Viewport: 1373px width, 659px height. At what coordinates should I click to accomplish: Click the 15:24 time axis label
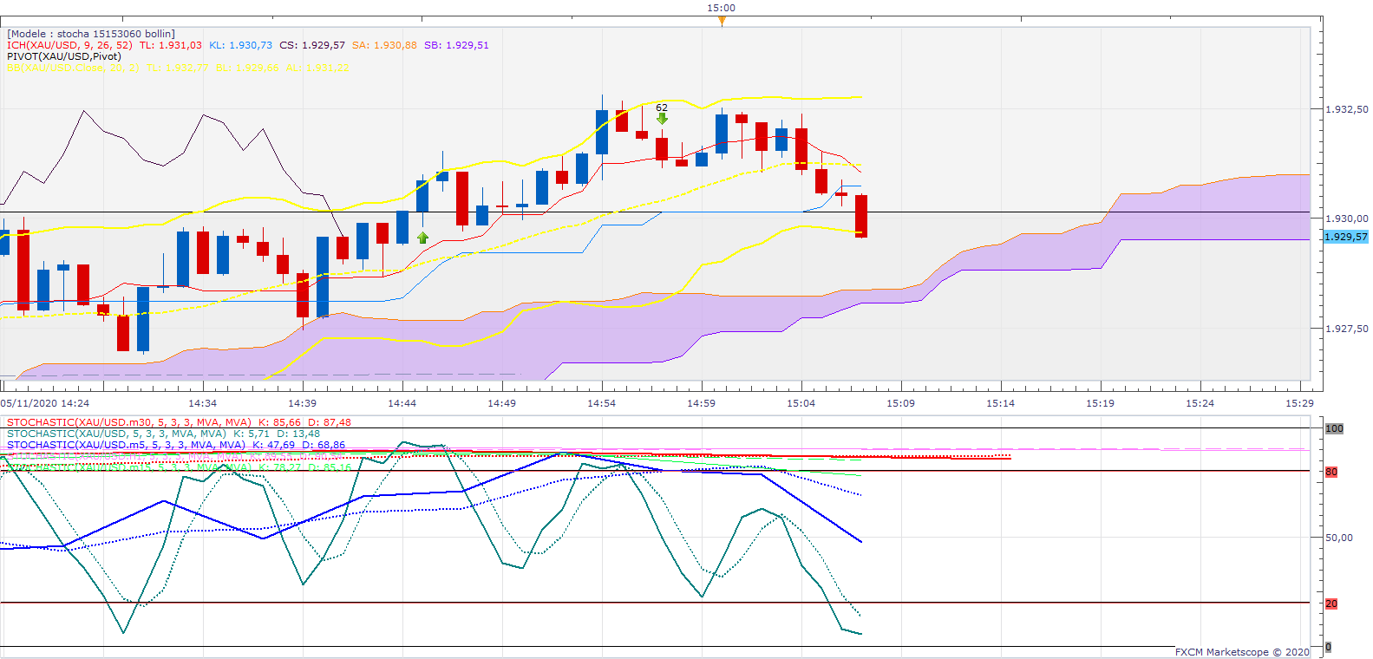[1200, 403]
